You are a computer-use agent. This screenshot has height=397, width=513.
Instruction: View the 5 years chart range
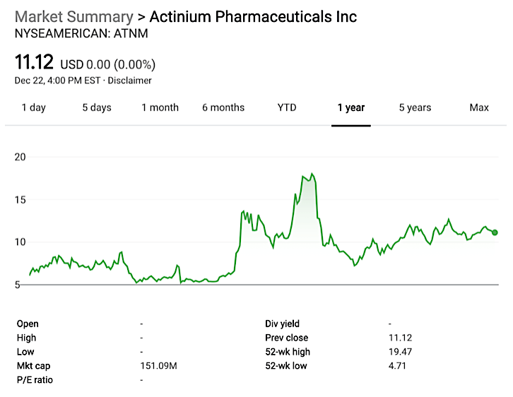point(415,107)
